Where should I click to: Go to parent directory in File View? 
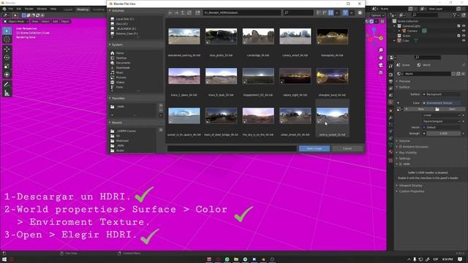click(183, 13)
